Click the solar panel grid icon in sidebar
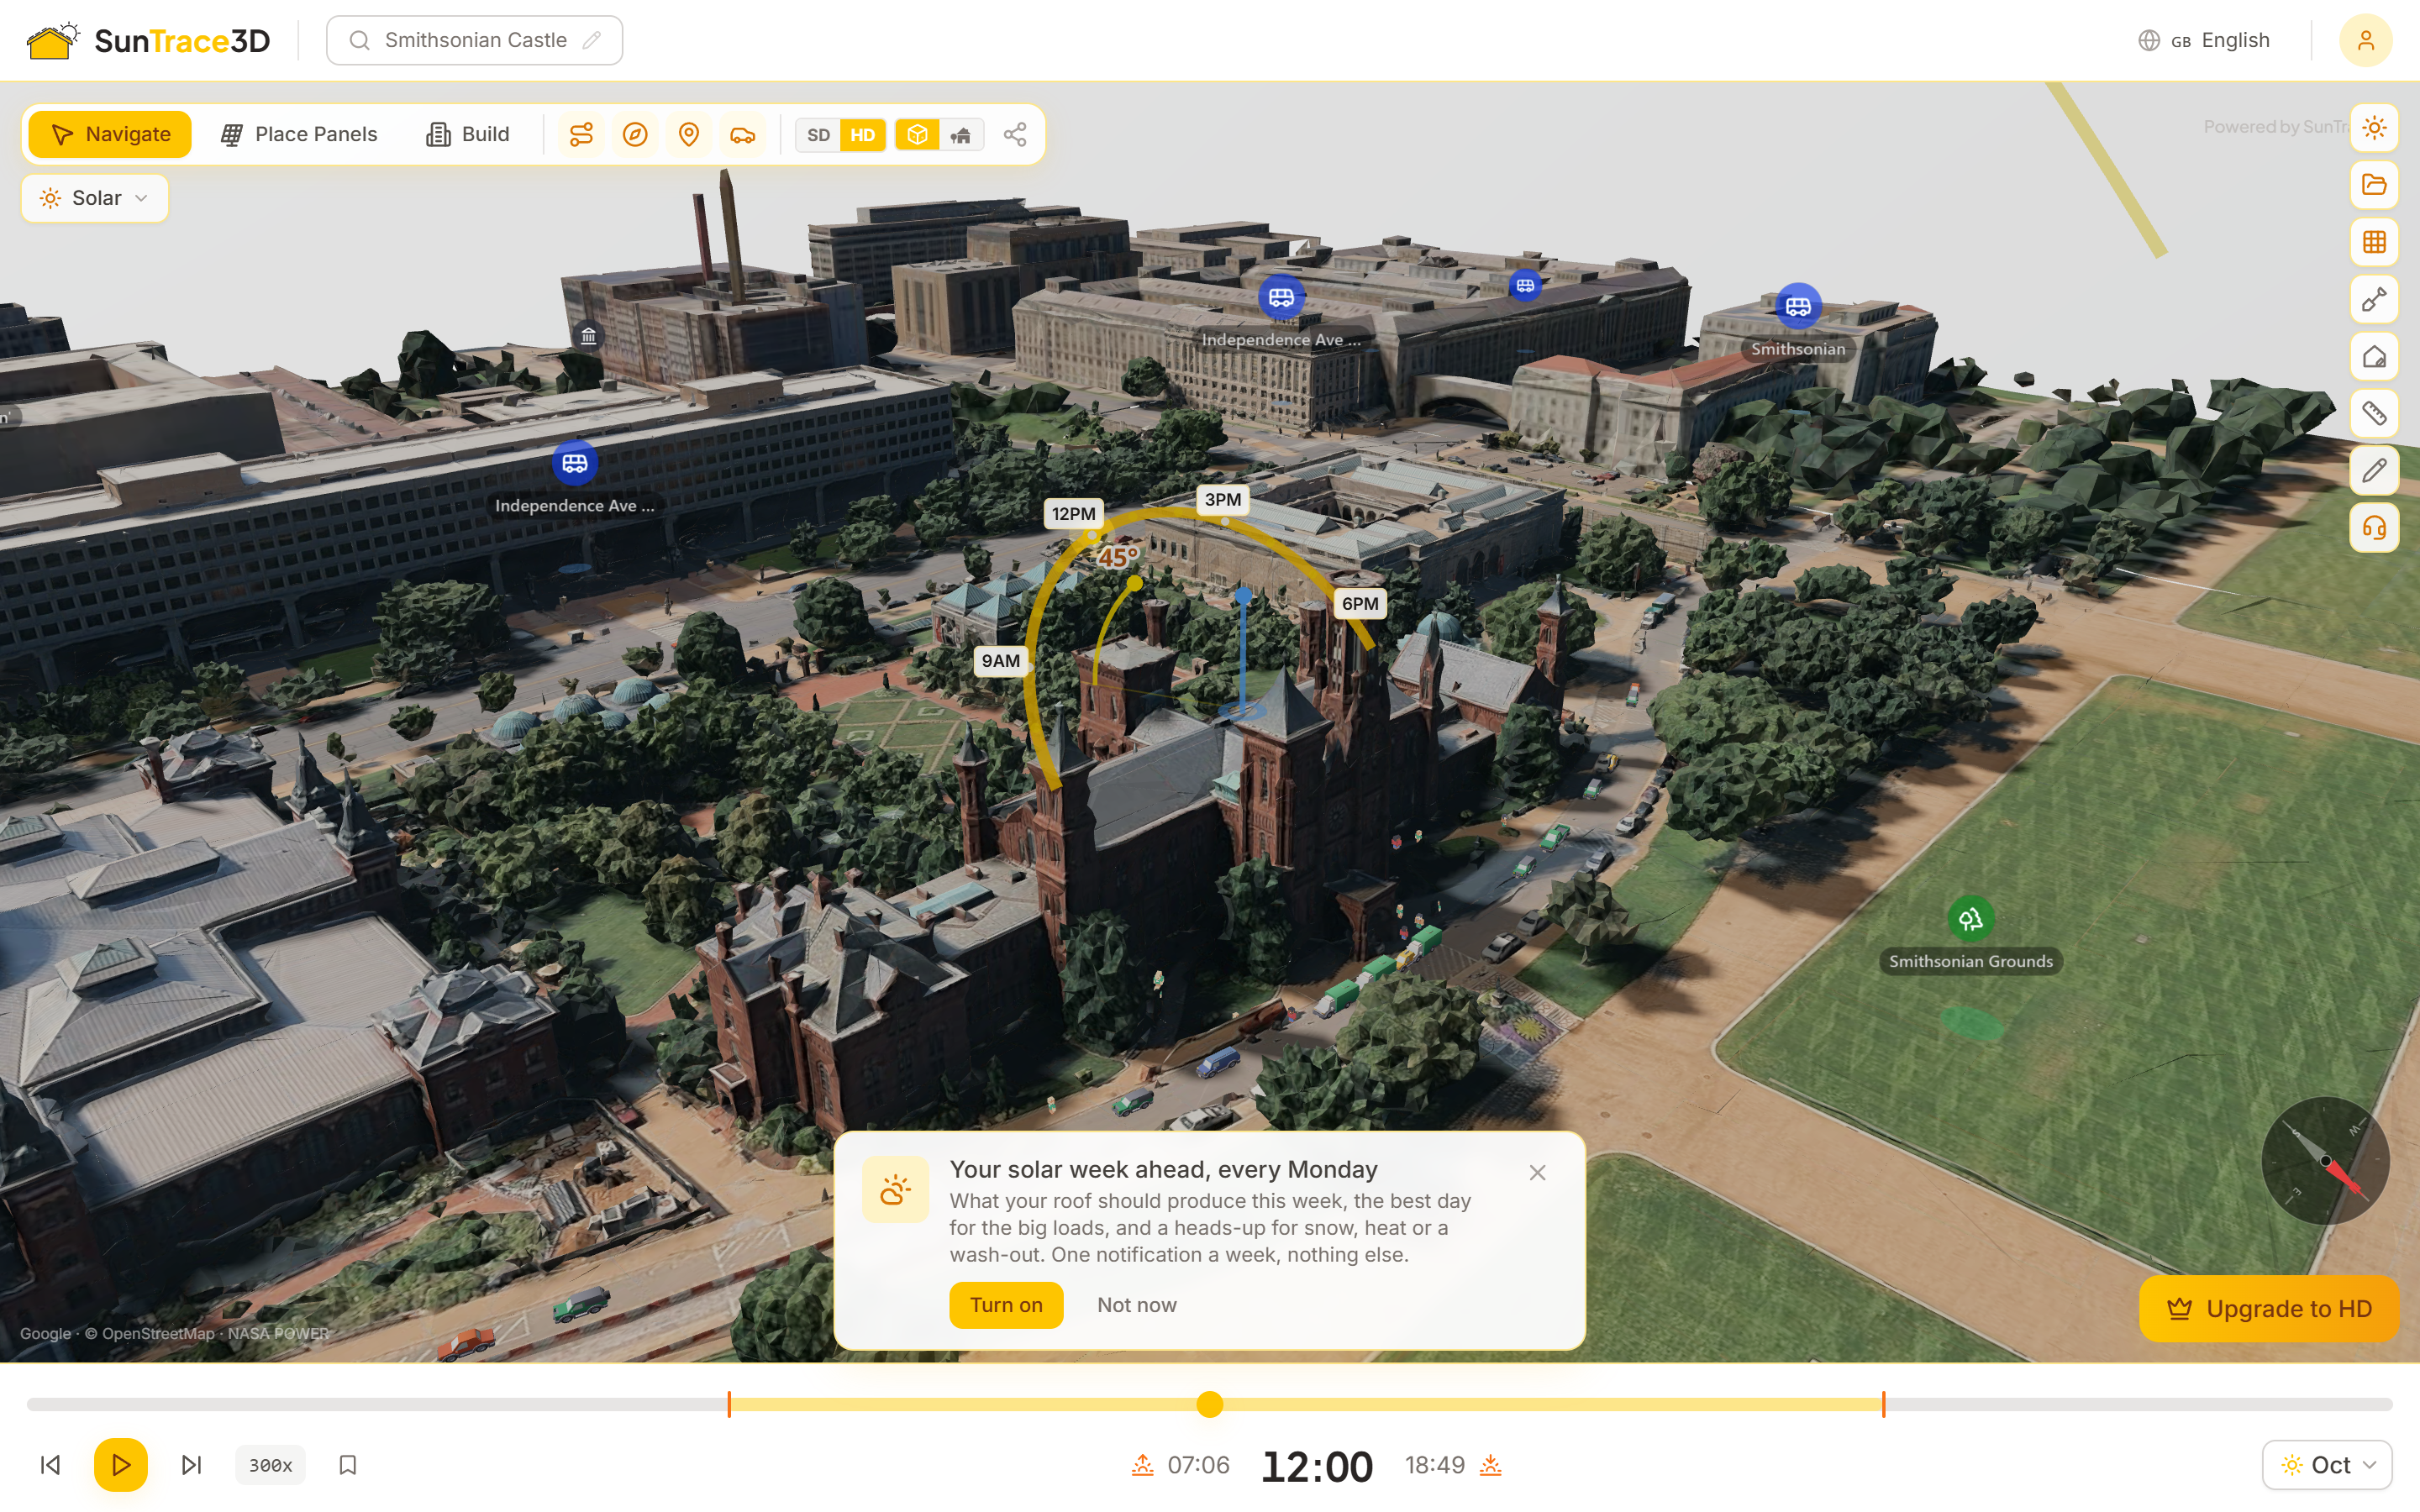 (x=2374, y=242)
